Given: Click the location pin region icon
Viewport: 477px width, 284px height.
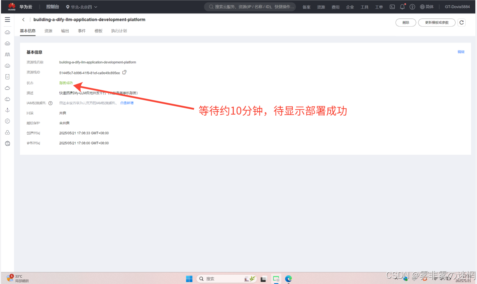Looking at the screenshot, I should pyautogui.click(x=68, y=7).
